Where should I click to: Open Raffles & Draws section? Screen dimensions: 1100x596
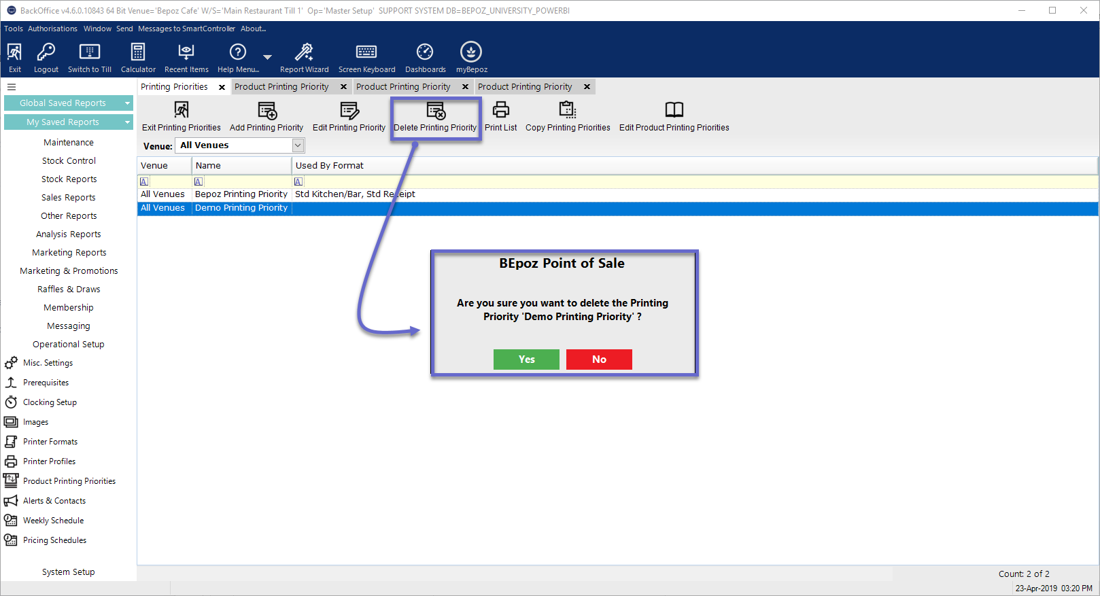(69, 290)
